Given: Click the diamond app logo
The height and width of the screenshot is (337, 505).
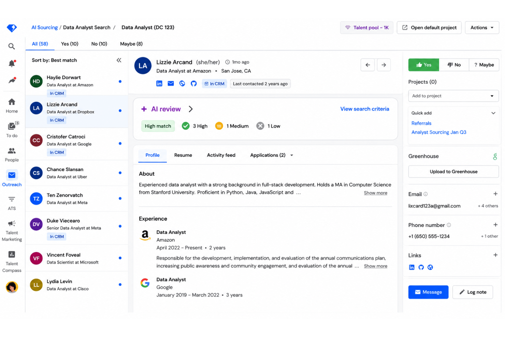Looking at the screenshot, I should [x=12, y=28].
